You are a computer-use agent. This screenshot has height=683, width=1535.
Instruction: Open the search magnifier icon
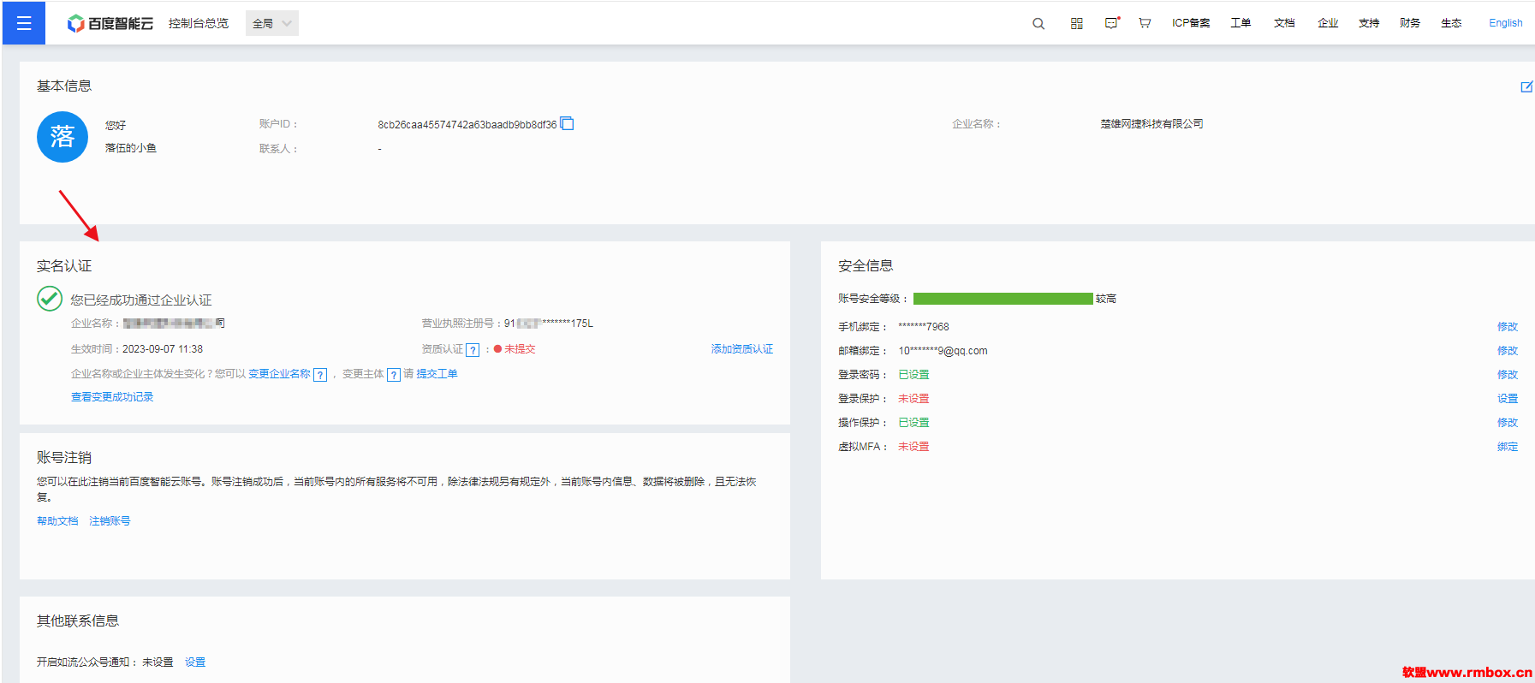coord(1038,23)
